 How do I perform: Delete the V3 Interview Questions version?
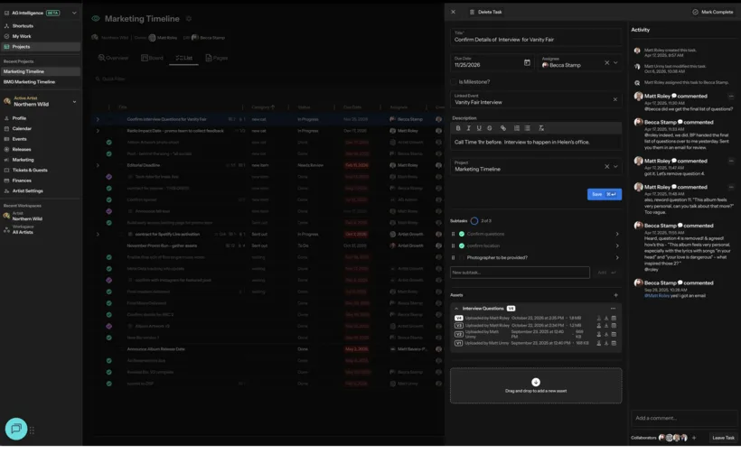tap(614, 326)
